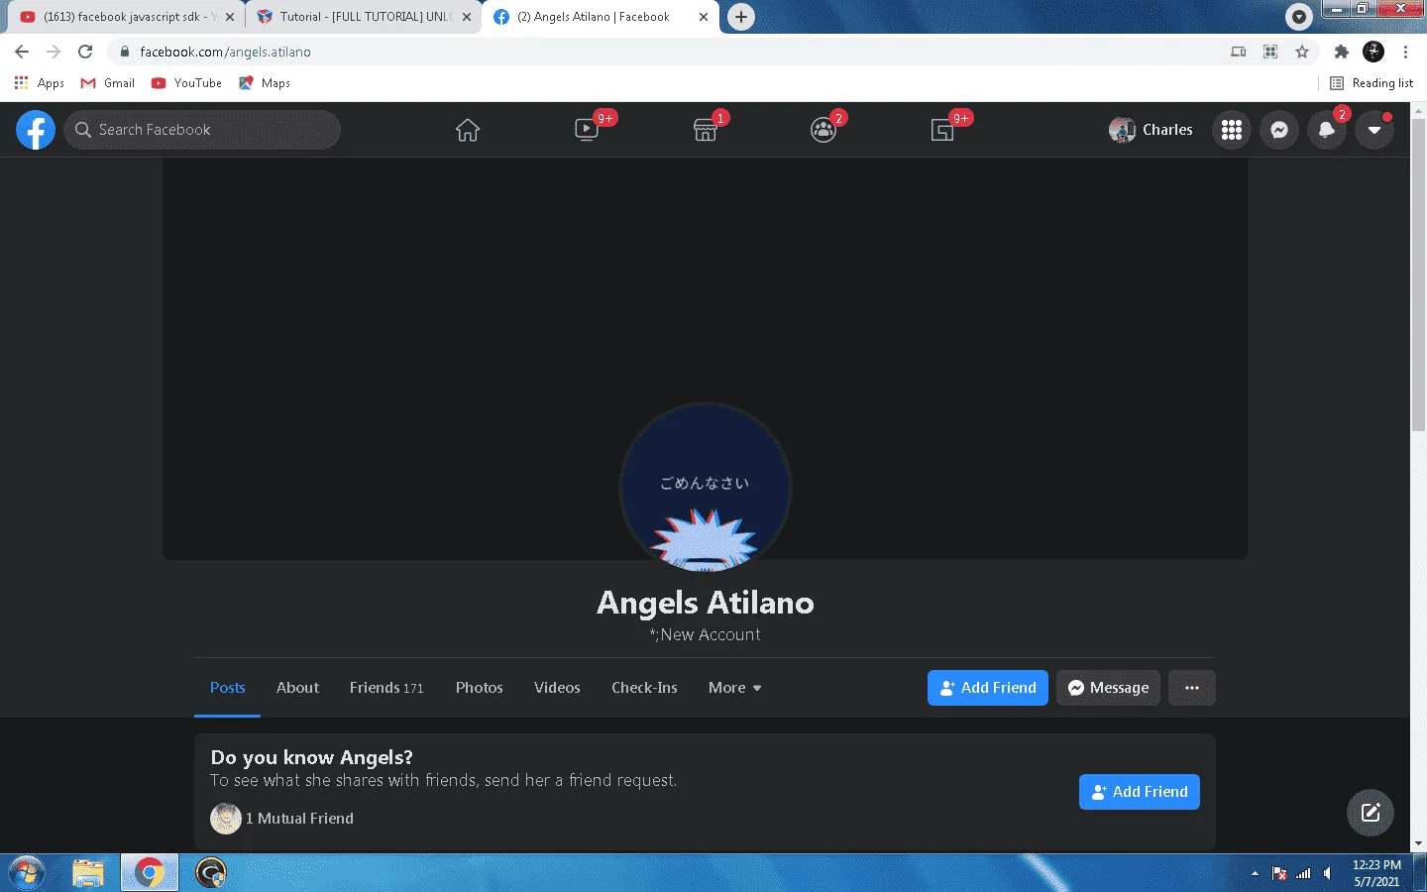Click the browser forward arrow

point(54,52)
